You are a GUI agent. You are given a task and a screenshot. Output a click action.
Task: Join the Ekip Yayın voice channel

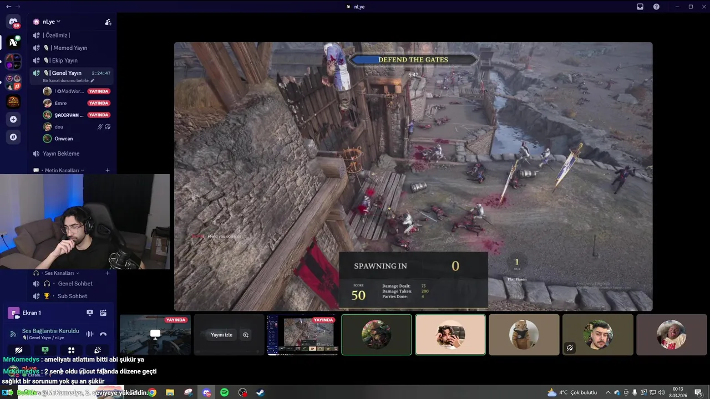click(72, 60)
